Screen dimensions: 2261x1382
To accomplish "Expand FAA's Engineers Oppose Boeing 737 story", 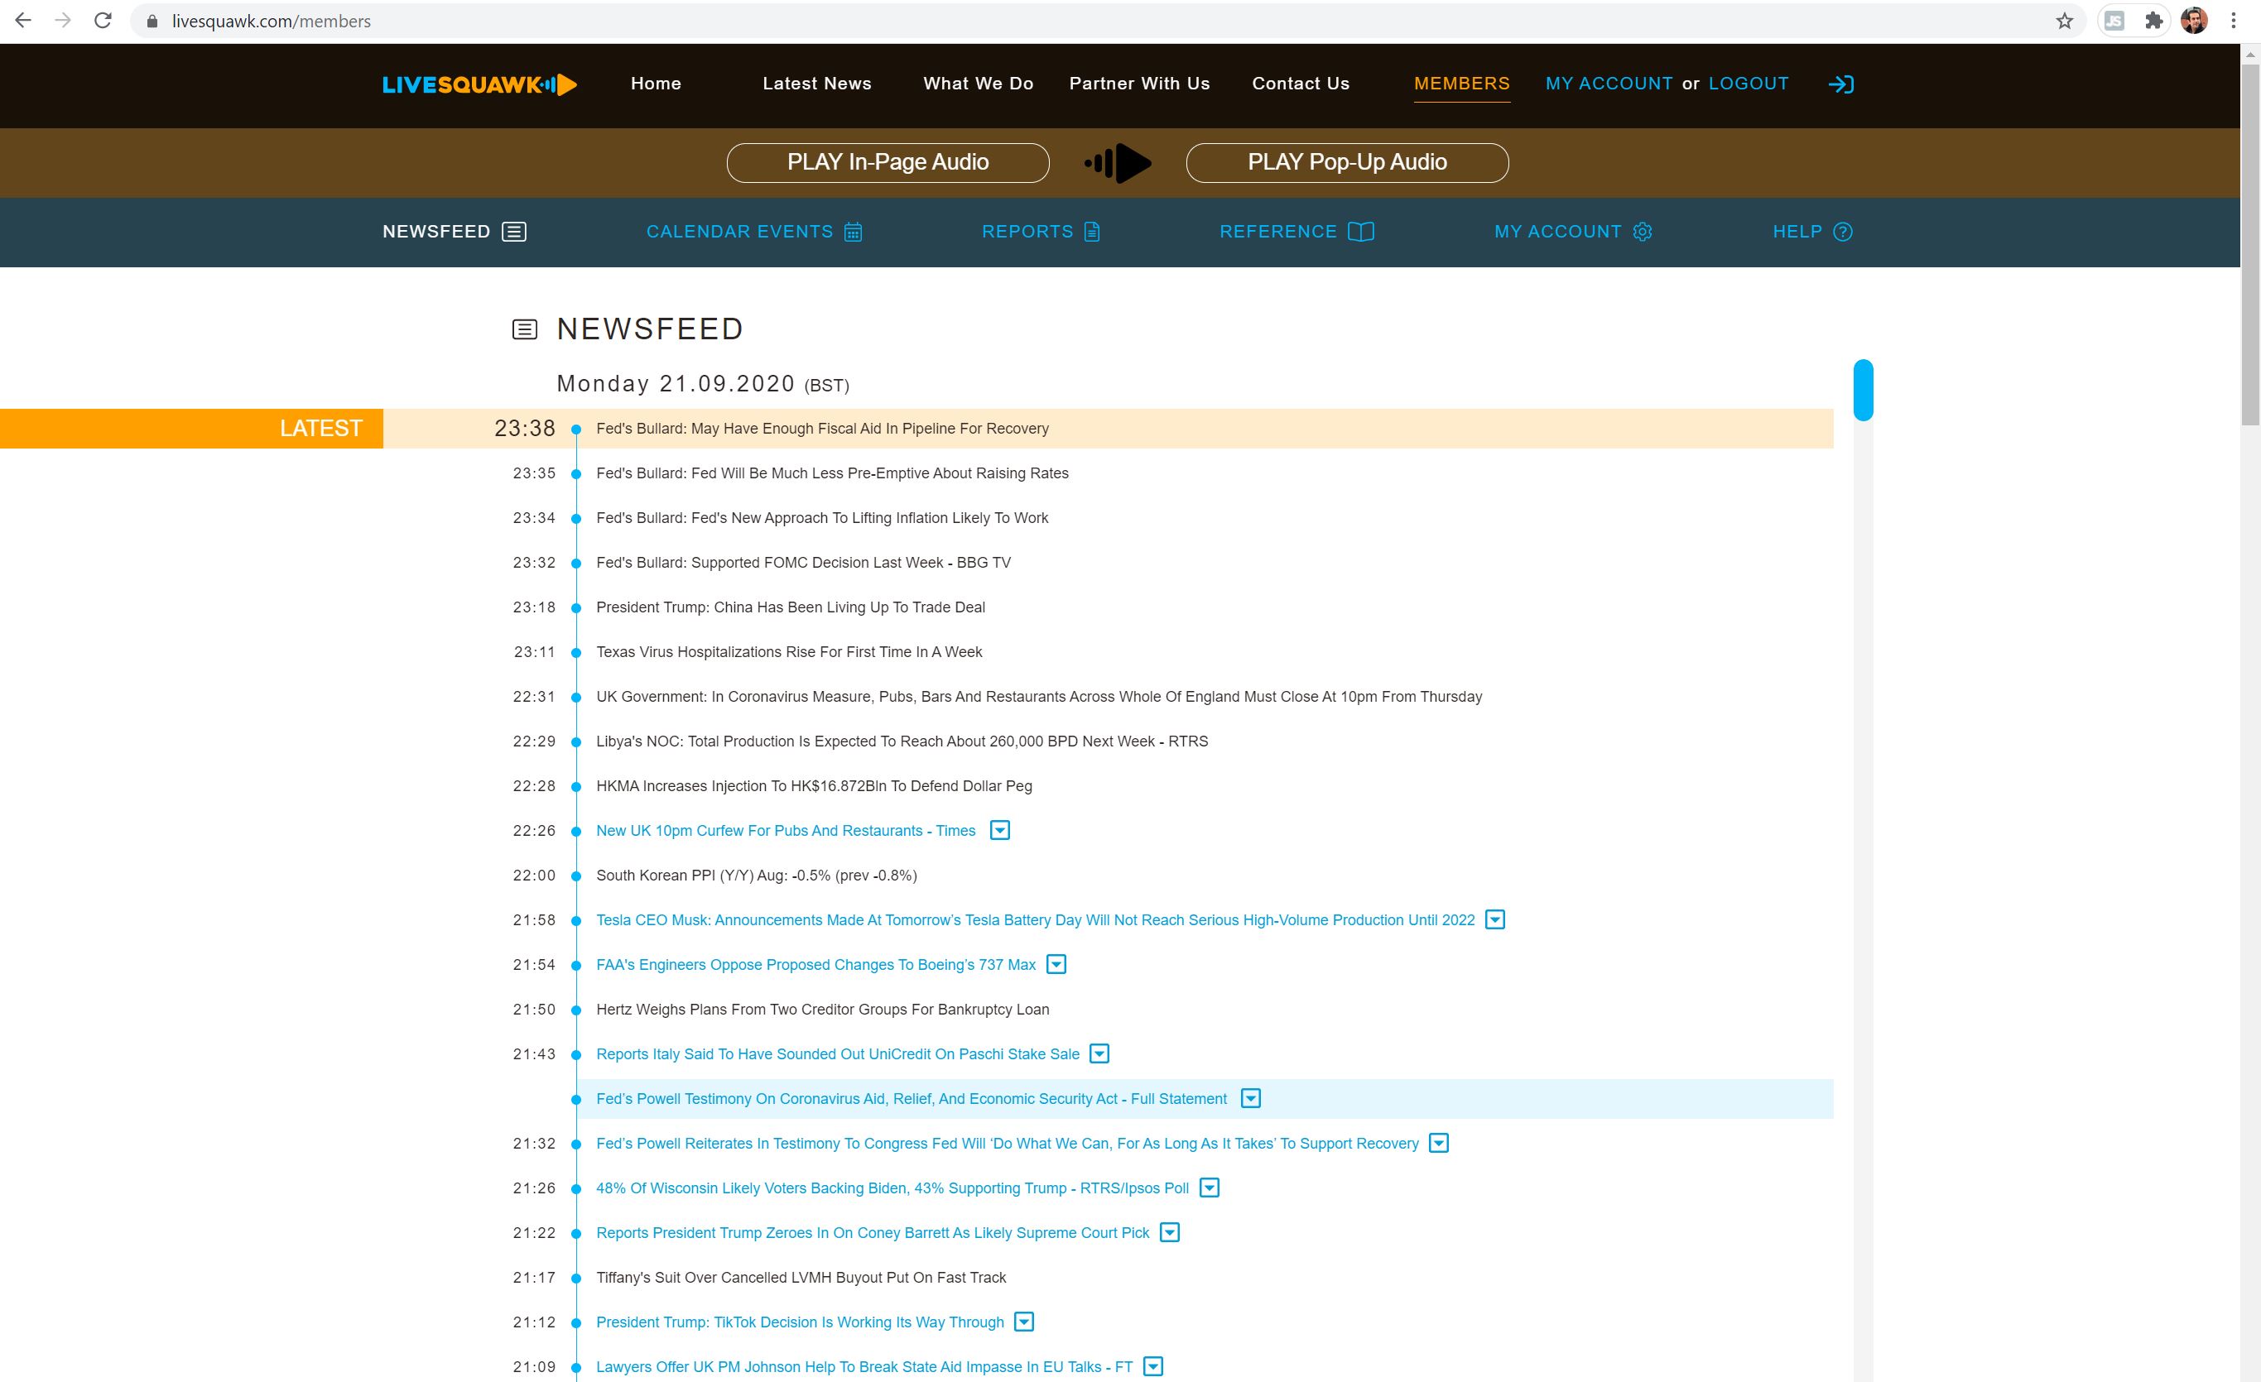I will (1056, 965).
